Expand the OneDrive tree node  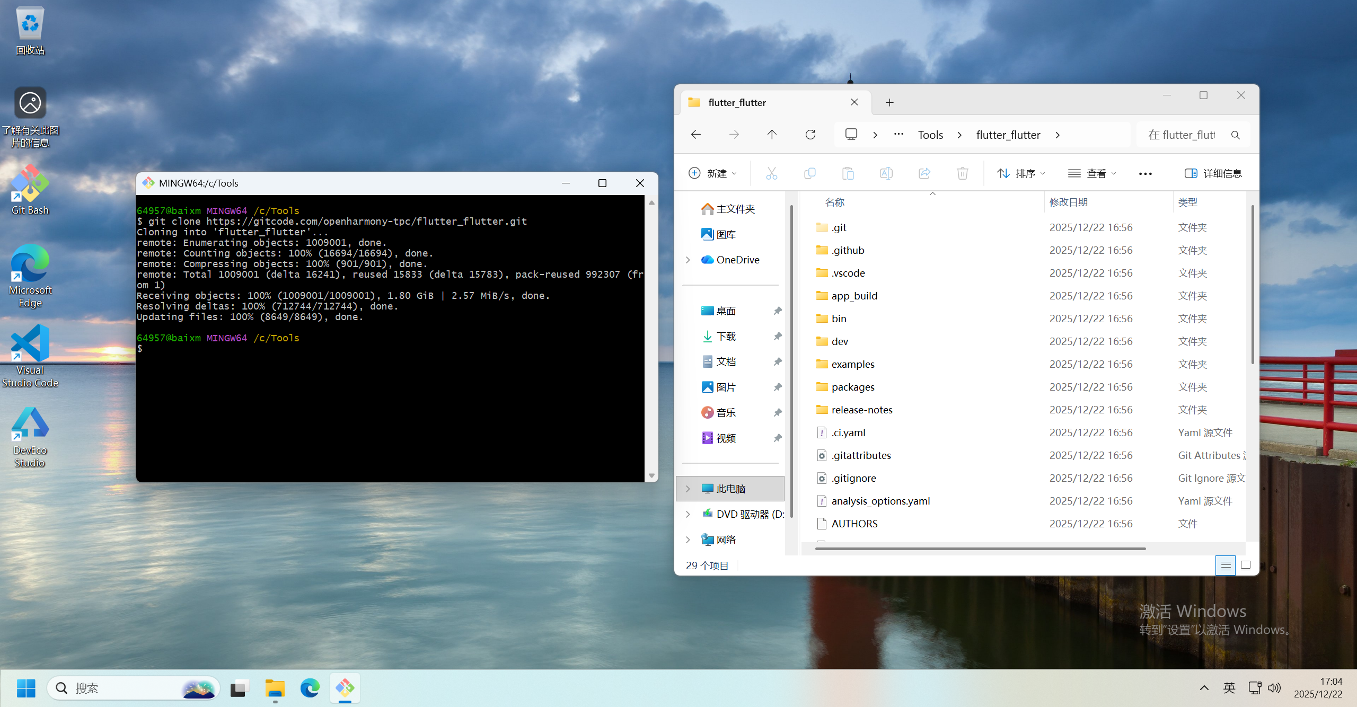pos(688,260)
